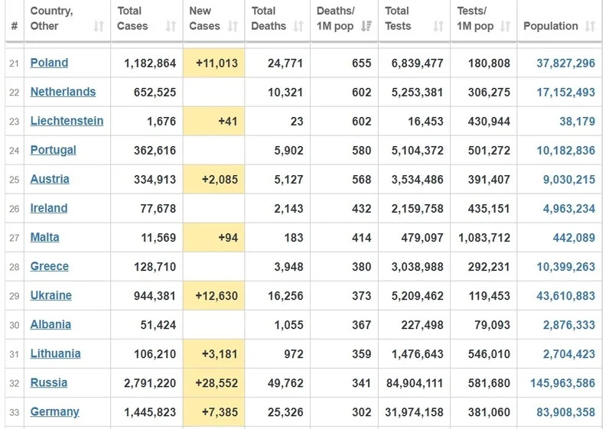Select Liechtenstein new cases +41 cell
The width and height of the screenshot is (612, 429).
[214, 121]
